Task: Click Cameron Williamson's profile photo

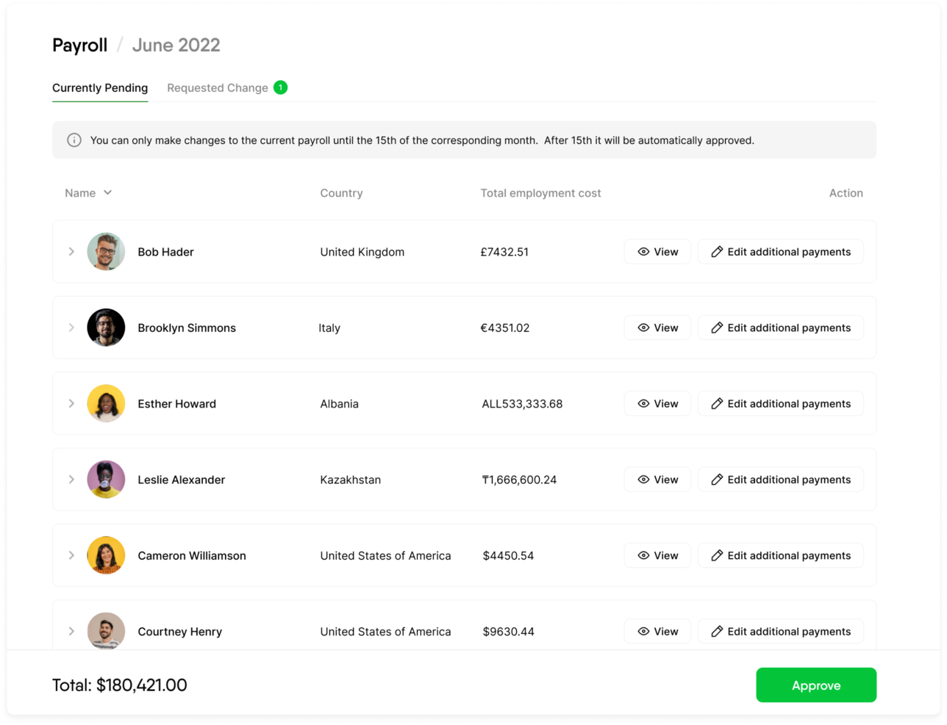Action: pyautogui.click(x=106, y=555)
